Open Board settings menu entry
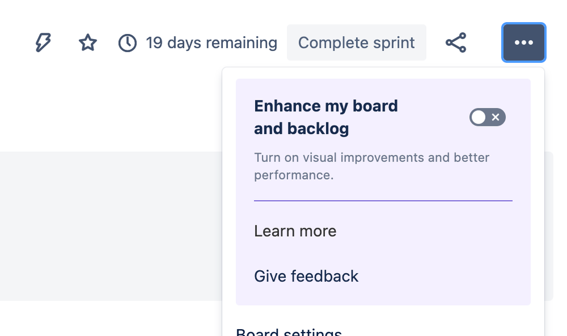The width and height of the screenshot is (567, 336). (x=289, y=331)
